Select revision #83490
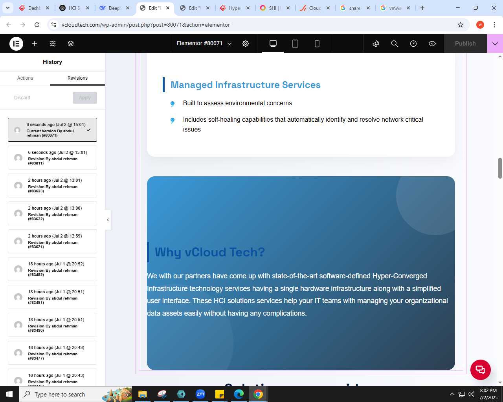This screenshot has width=503, height=402. point(52,325)
